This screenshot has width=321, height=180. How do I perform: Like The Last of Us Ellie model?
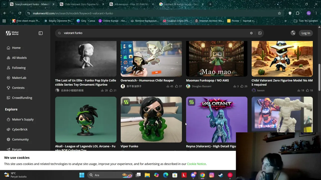coord(111,90)
